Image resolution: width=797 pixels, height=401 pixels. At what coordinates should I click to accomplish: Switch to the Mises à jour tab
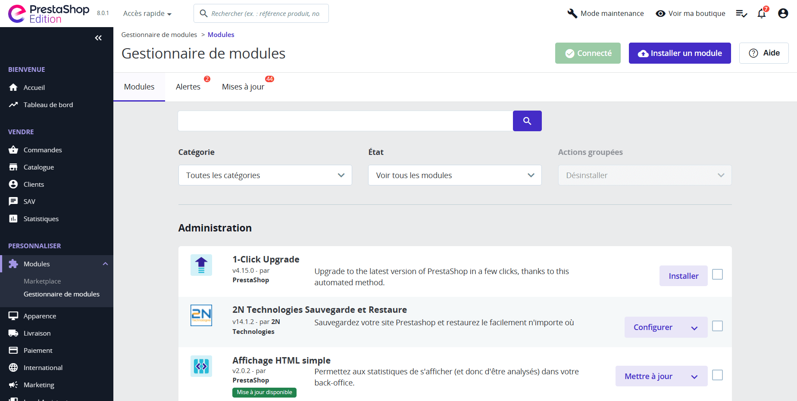pyautogui.click(x=243, y=87)
